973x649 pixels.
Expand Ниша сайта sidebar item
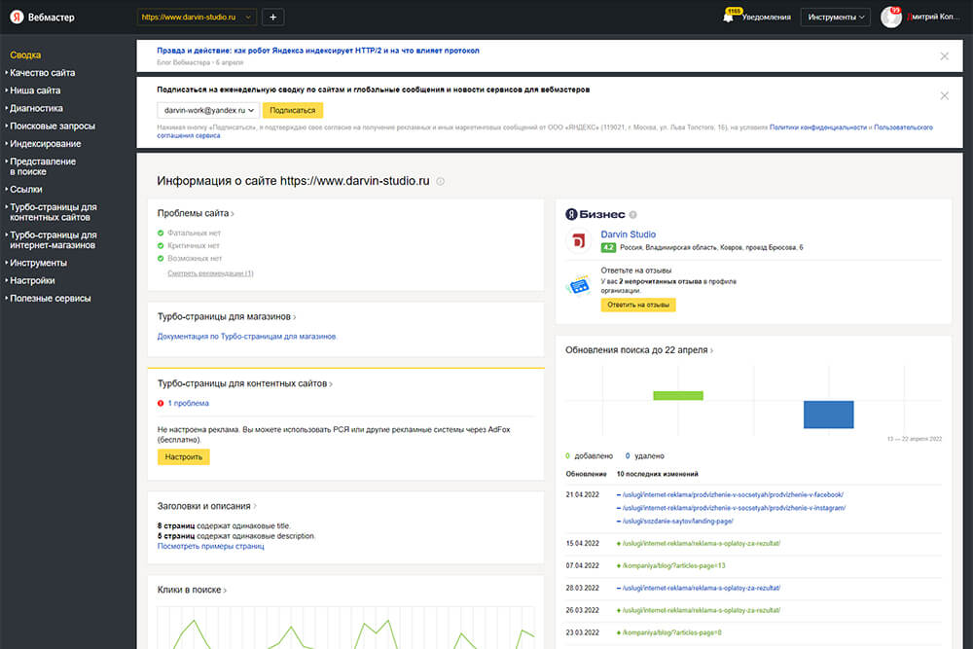[35, 90]
